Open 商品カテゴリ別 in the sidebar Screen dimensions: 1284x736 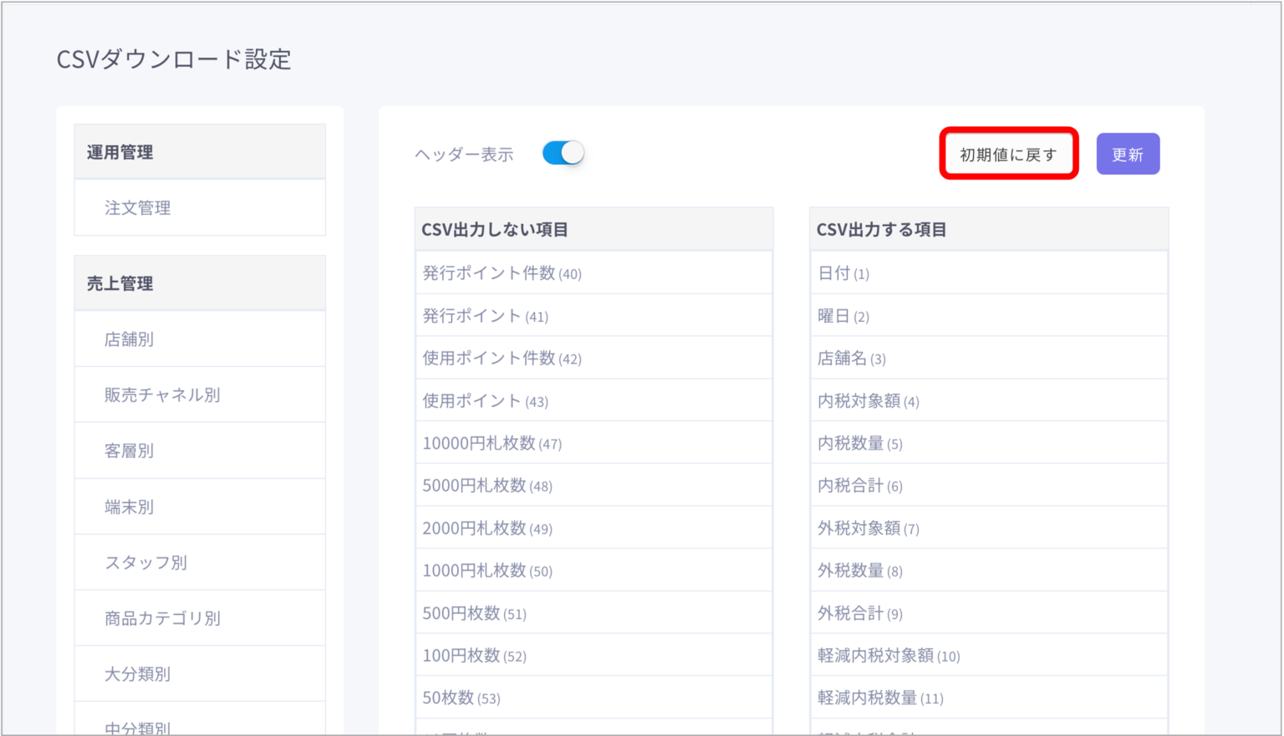pos(162,619)
